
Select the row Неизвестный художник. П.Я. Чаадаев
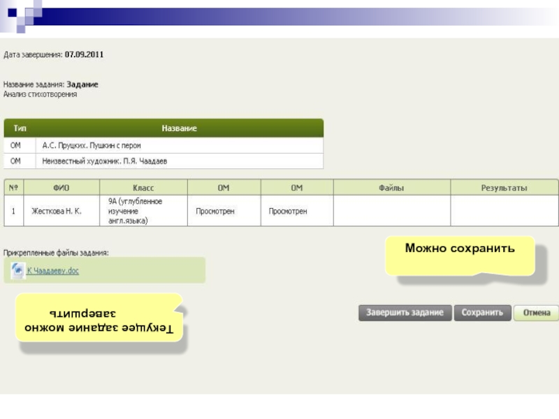(105, 161)
